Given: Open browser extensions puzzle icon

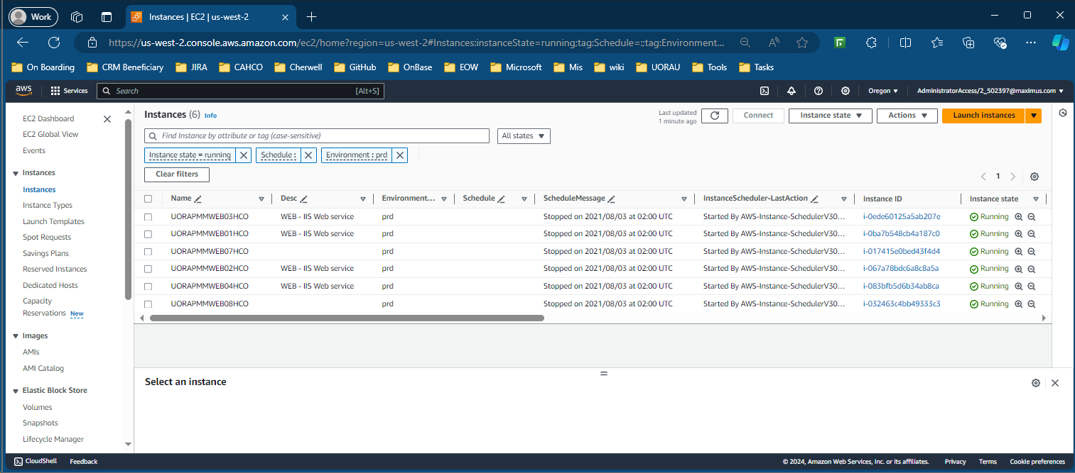Looking at the screenshot, I should coord(872,43).
